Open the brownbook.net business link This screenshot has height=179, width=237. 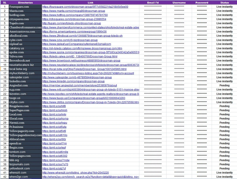click(81, 61)
